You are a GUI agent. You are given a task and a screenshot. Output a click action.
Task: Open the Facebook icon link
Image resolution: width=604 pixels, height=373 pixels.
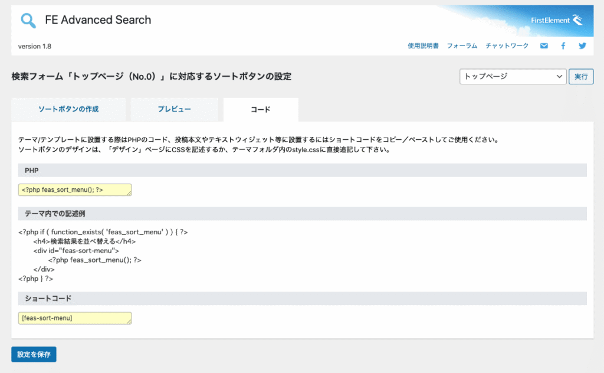click(563, 46)
